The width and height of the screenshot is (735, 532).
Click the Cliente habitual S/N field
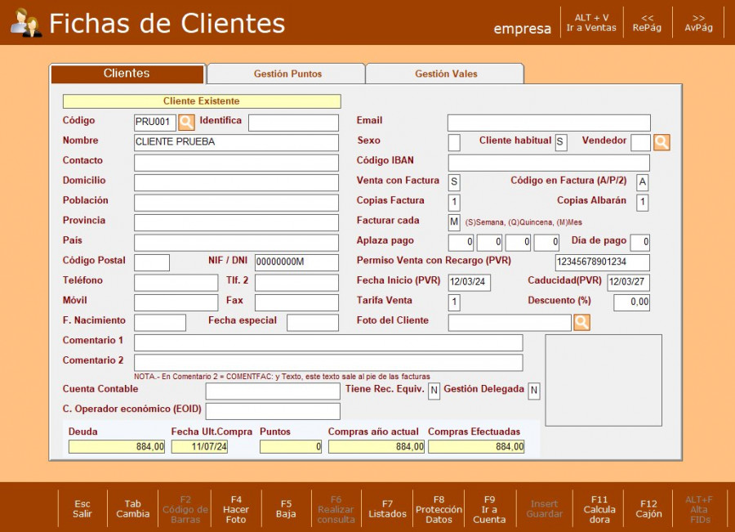(x=561, y=142)
